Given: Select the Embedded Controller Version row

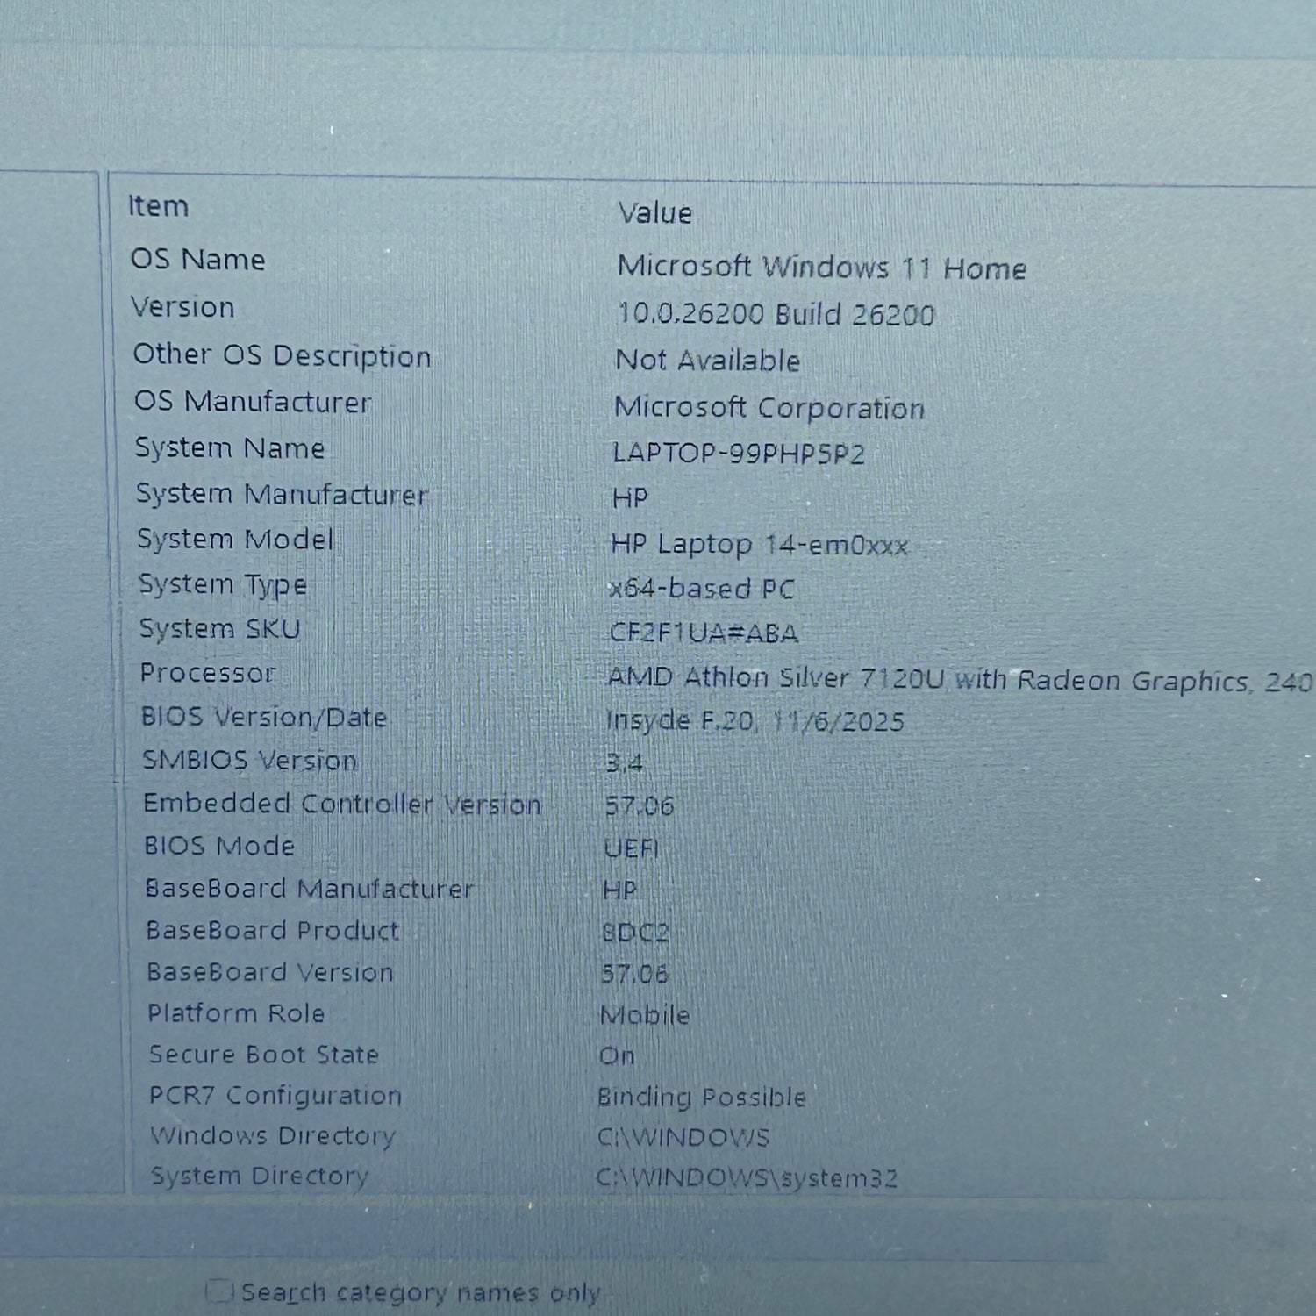Looking at the screenshot, I should coord(342,804).
